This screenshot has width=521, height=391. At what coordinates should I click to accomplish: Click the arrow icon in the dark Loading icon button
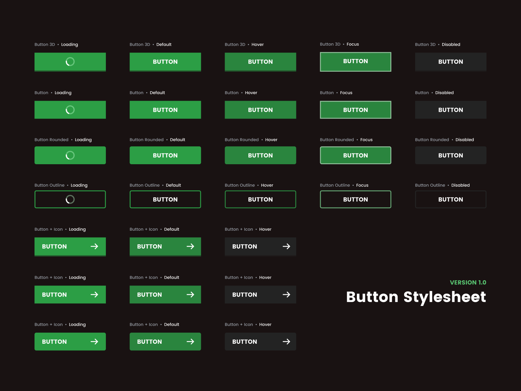[287, 295]
